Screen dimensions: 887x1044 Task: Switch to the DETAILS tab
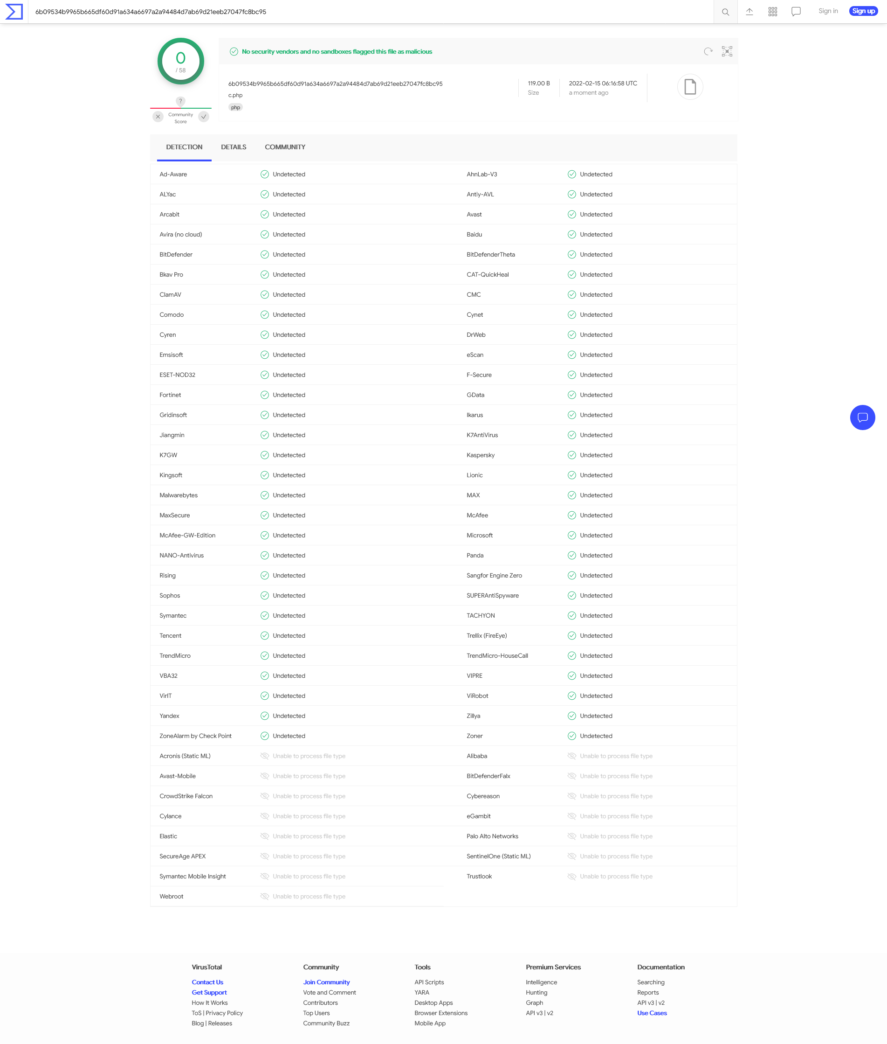tap(234, 147)
